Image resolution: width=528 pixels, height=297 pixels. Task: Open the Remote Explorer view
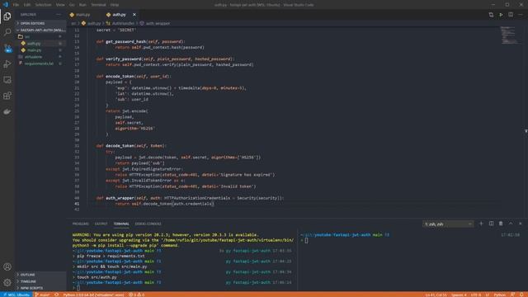click(7, 80)
